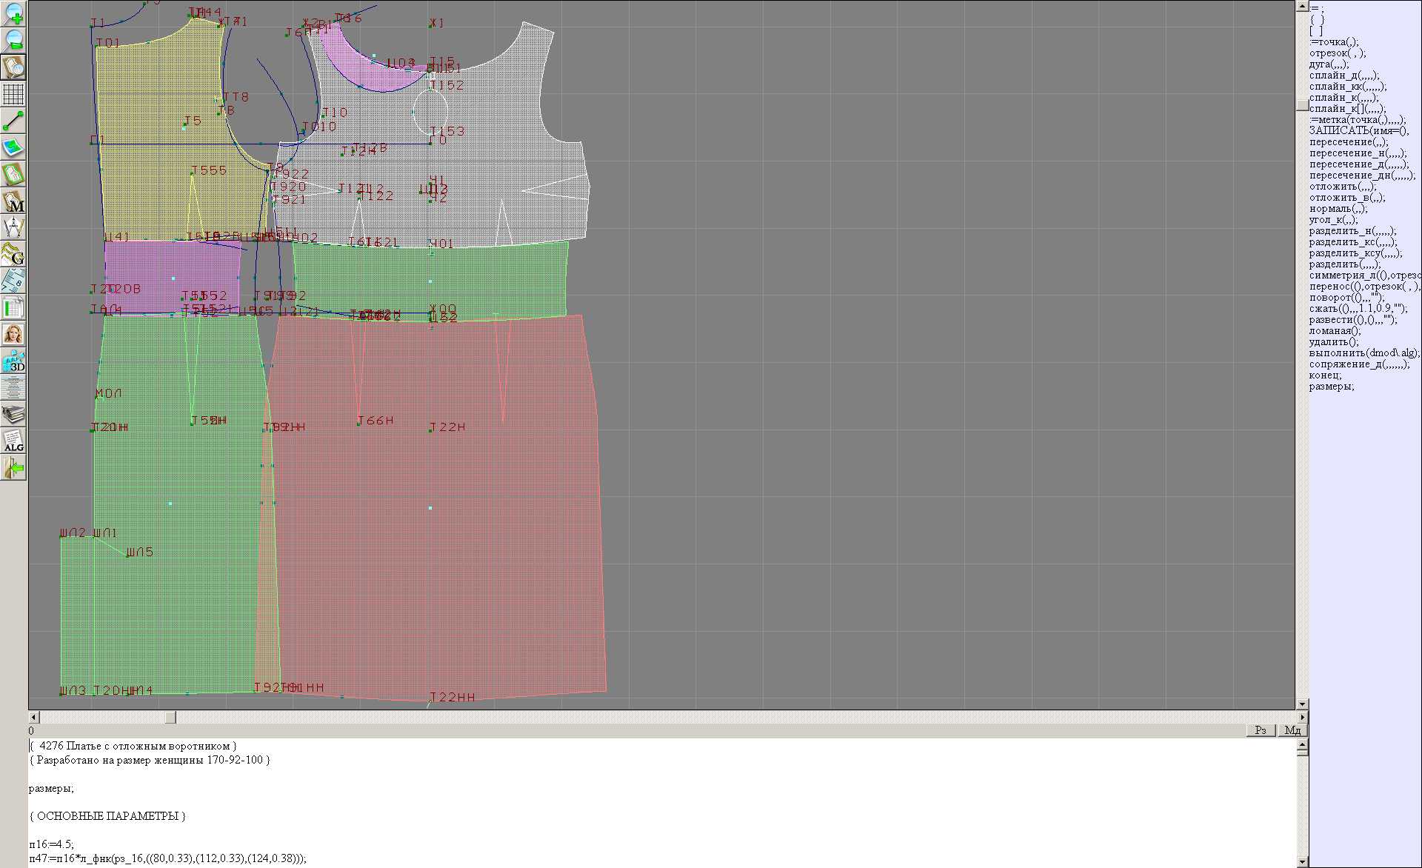This screenshot has width=1422, height=868.
Task: Click the code line 'п16:=4.5;' in editor
Action: pyautogui.click(x=52, y=844)
